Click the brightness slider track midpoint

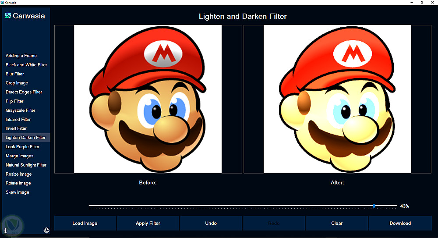[x=243, y=206]
